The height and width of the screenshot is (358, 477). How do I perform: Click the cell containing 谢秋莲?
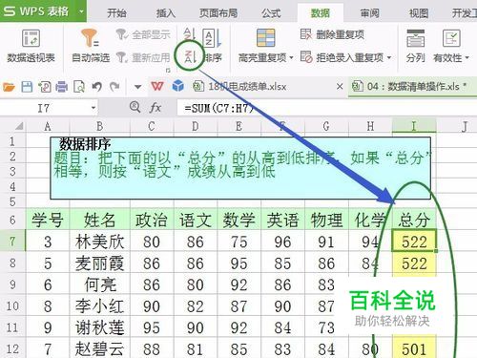pos(100,327)
